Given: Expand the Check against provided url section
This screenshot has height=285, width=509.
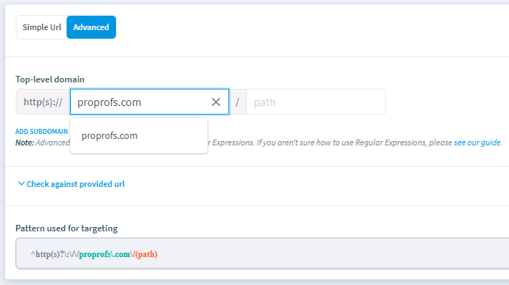Looking at the screenshot, I should point(75,184).
